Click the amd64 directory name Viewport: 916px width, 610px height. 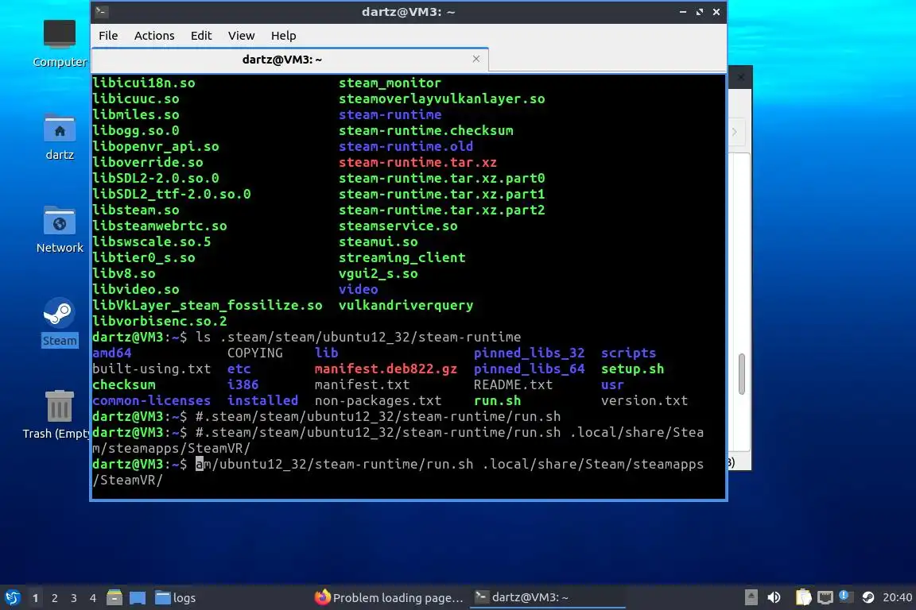pyautogui.click(x=112, y=353)
